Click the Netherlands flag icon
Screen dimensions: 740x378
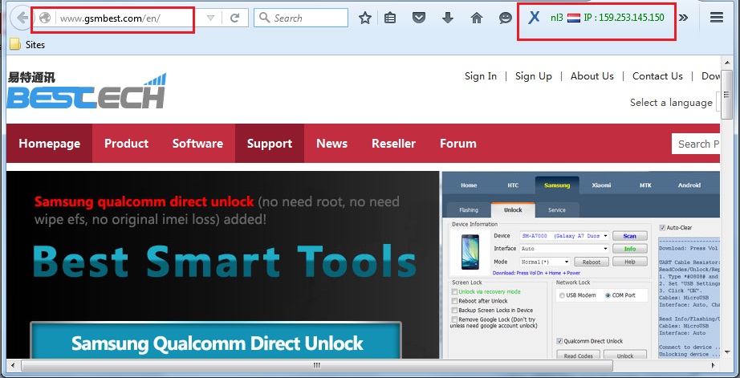[x=573, y=18]
